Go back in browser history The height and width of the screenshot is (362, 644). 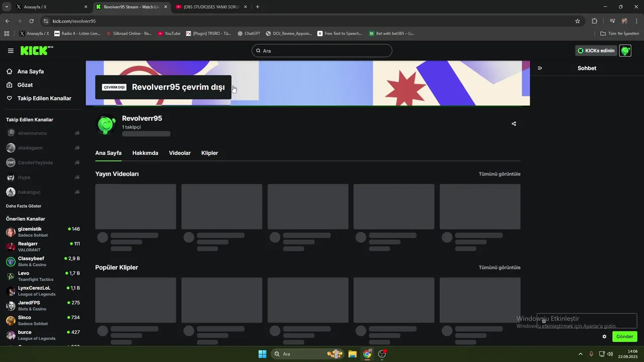click(x=7, y=21)
